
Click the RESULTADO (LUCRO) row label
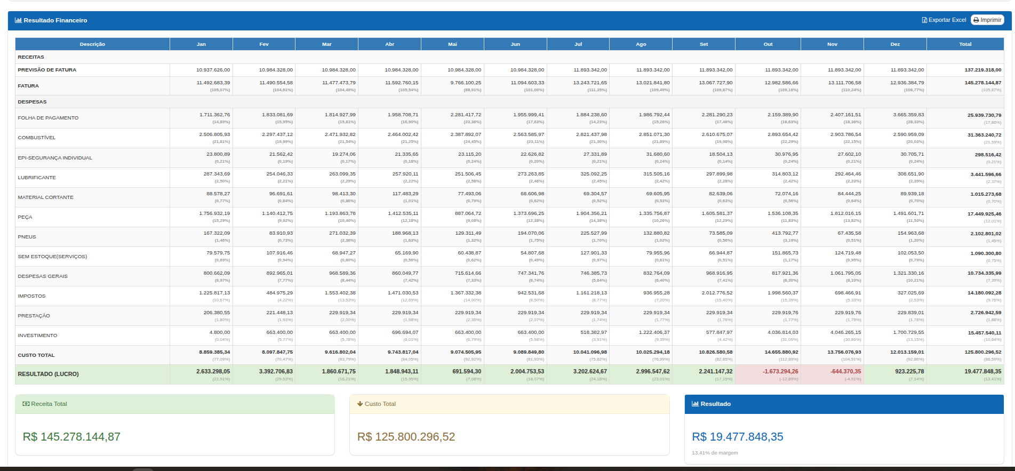[x=48, y=374]
